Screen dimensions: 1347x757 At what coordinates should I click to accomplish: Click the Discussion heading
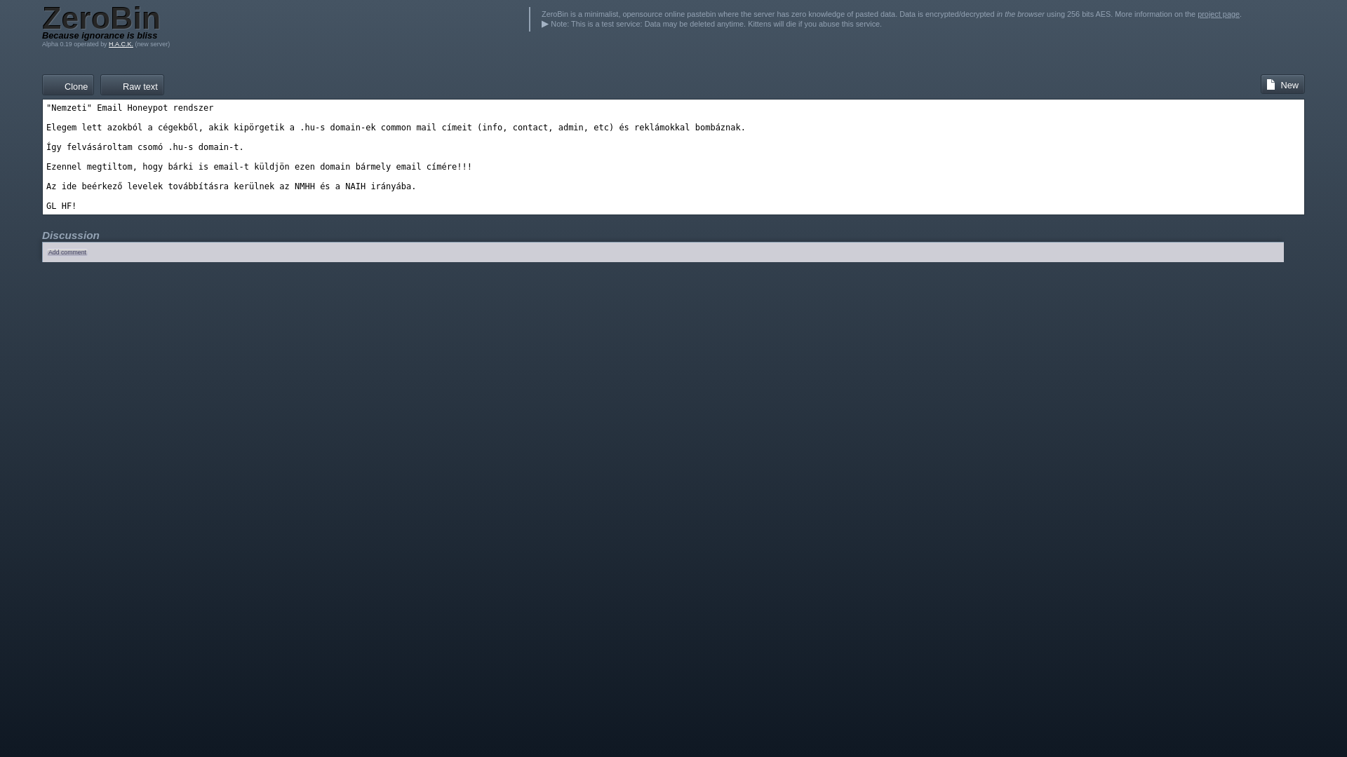click(71, 236)
